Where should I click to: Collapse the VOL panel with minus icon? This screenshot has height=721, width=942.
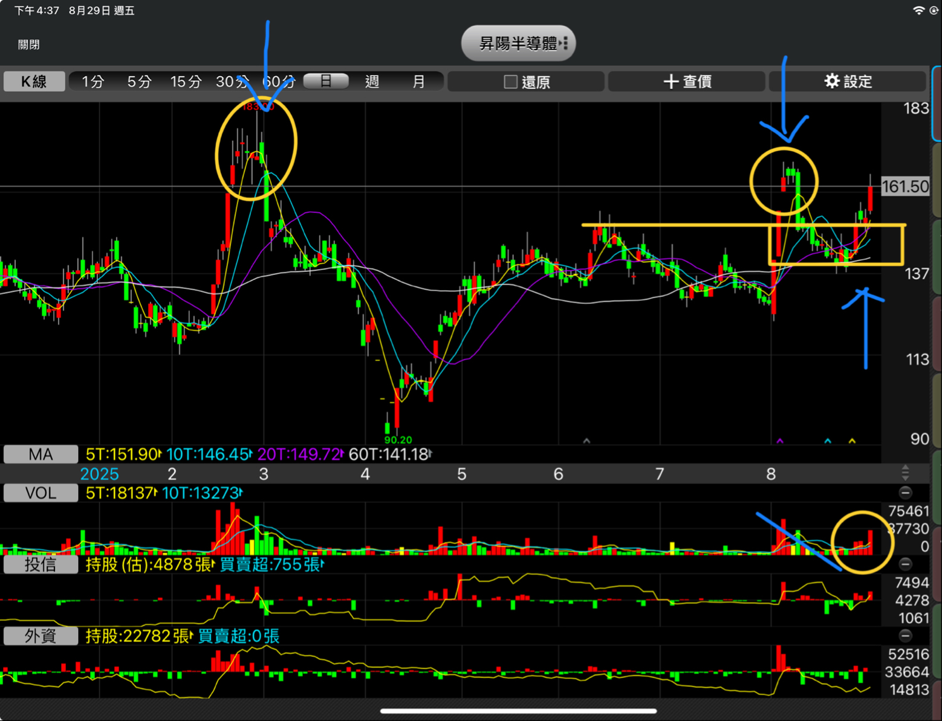tap(905, 493)
